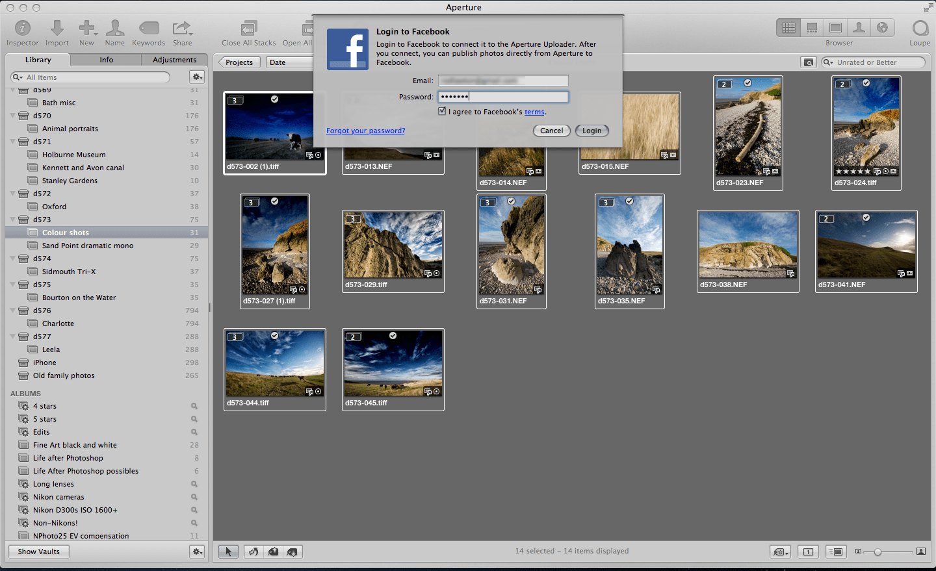Viewport: 936px width, 571px height.
Task: Open Facebook's terms link
Action: tap(534, 112)
